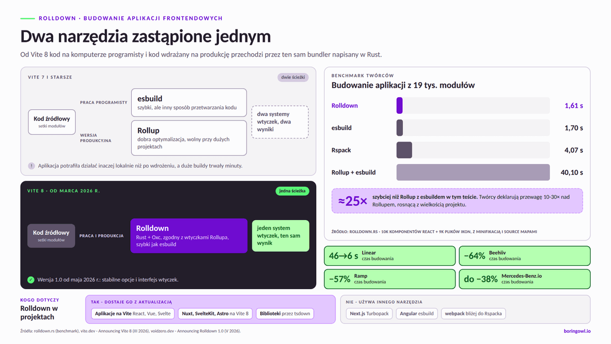Image resolution: width=611 pixels, height=344 pixels.
Task: Click the green checkmark icon beside Wersja 1.0
Action: click(x=31, y=279)
